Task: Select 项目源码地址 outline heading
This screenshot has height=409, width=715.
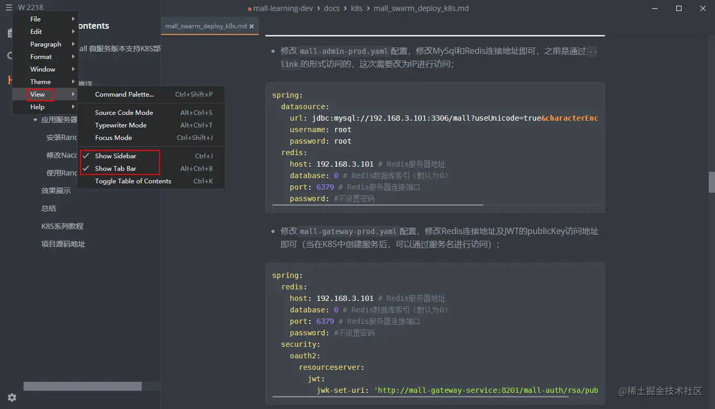Action: click(x=63, y=244)
